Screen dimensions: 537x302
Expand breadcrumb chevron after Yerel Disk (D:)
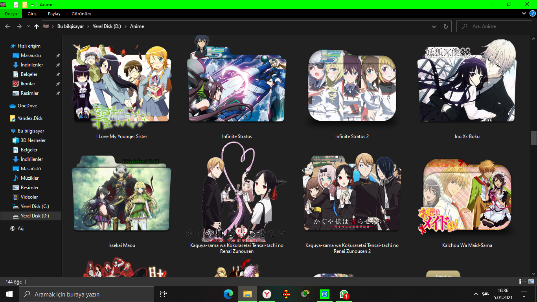click(126, 26)
